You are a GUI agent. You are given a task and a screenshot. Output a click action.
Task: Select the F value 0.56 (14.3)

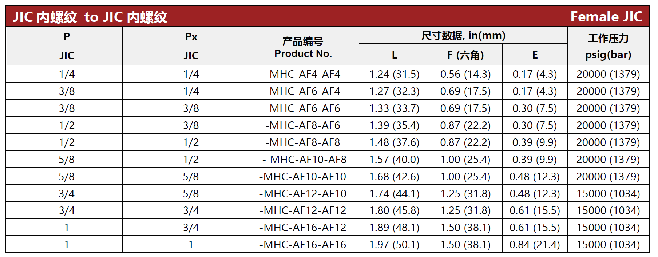[x=465, y=74]
